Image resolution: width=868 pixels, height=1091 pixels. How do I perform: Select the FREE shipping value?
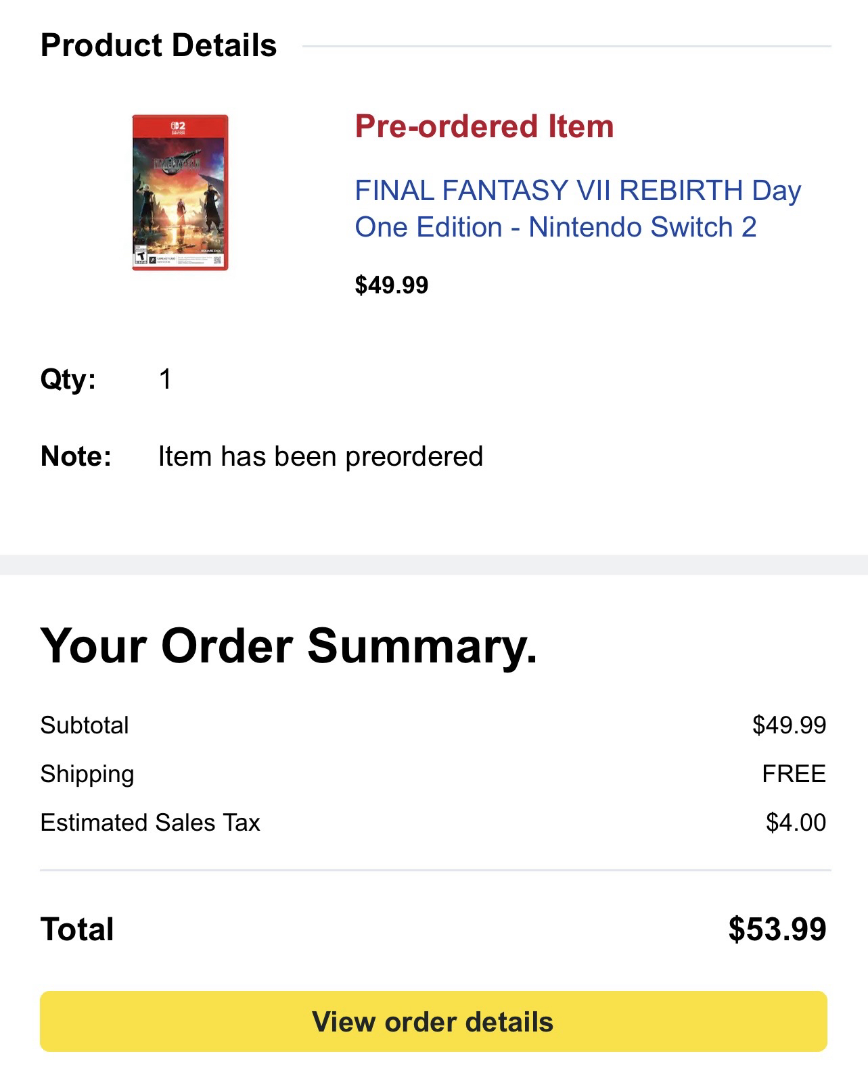pos(794,774)
